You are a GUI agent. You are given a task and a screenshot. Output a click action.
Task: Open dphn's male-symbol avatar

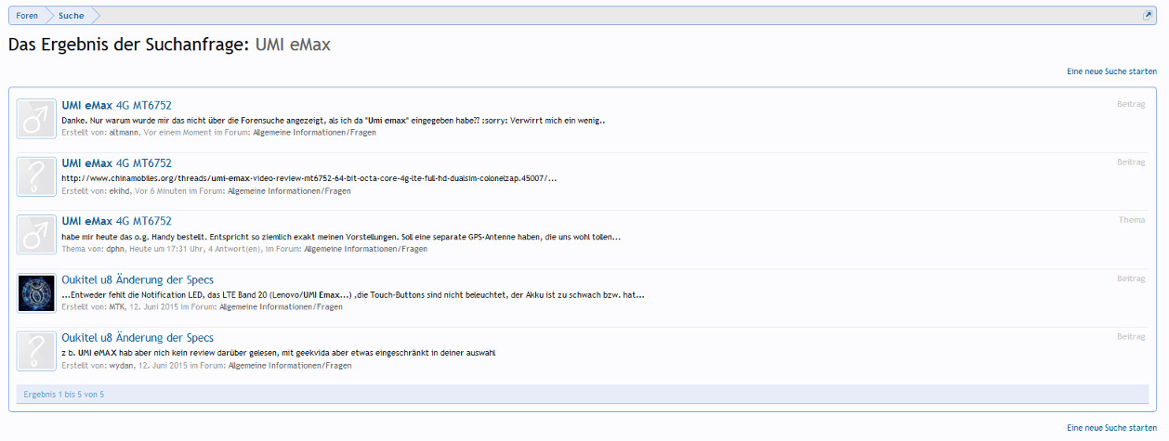click(x=37, y=234)
